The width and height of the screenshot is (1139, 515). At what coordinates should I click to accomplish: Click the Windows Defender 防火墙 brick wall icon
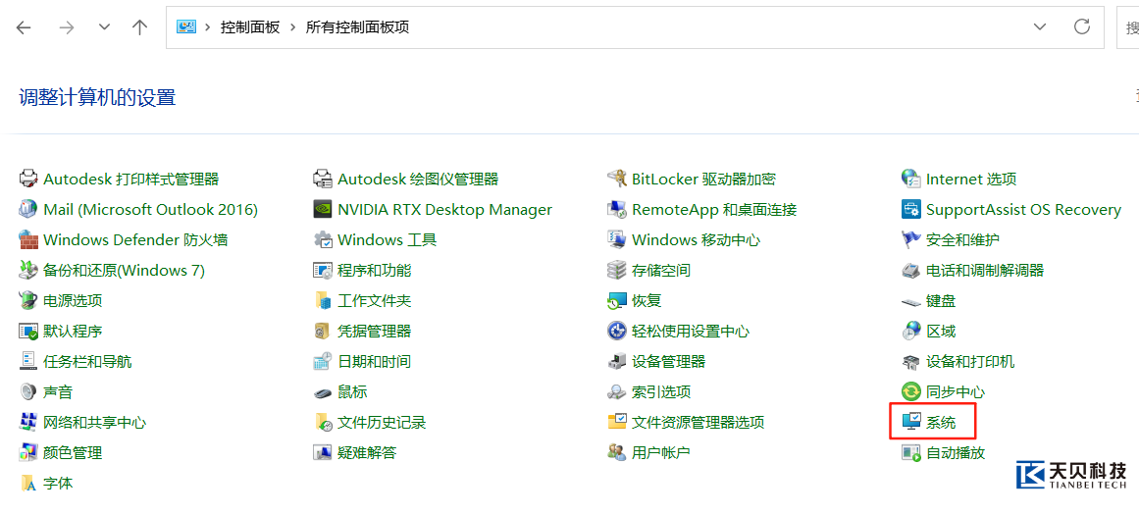click(27, 239)
